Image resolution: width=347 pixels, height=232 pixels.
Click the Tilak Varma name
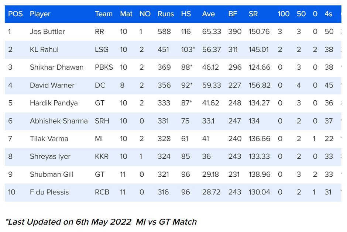(x=49, y=139)
